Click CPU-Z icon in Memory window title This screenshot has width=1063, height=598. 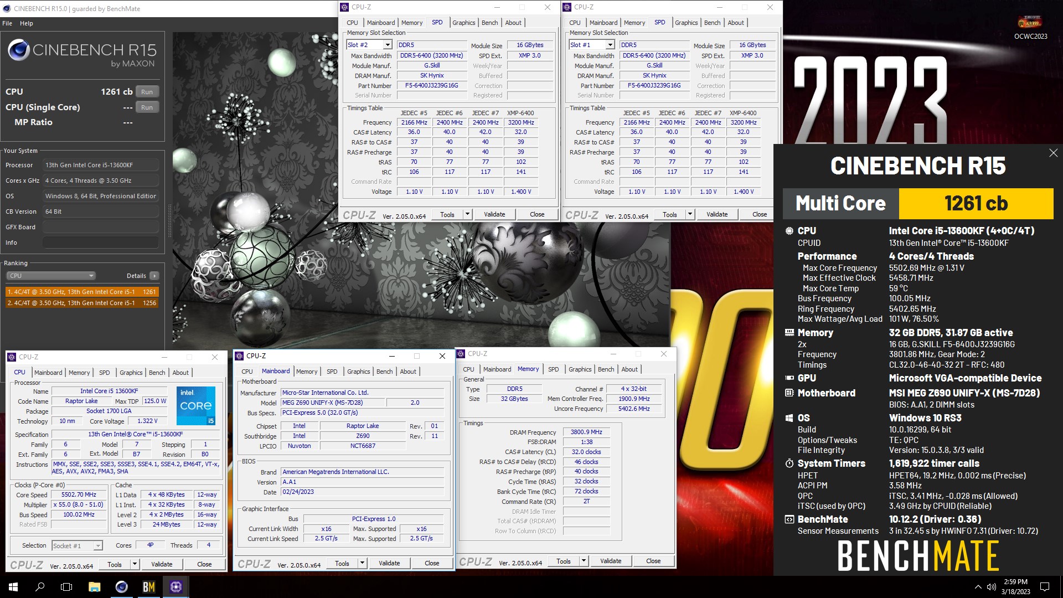point(461,354)
